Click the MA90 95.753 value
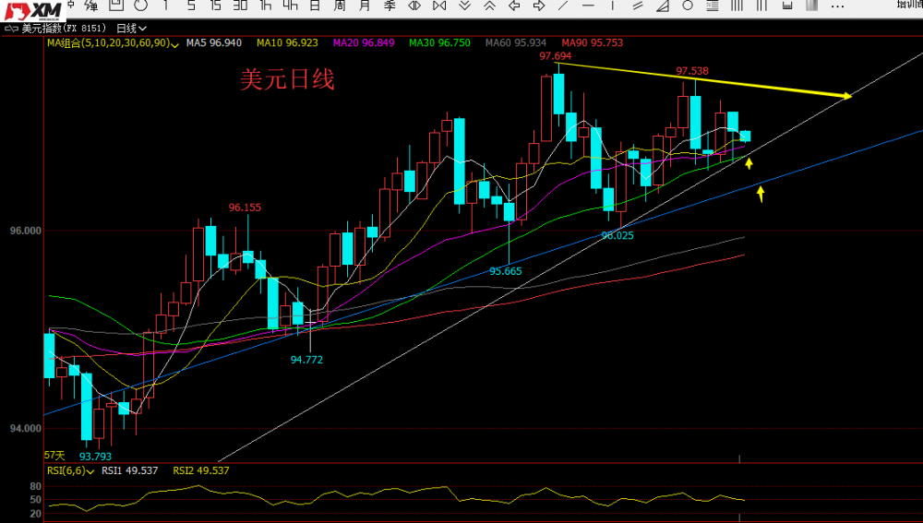This screenshot has width=923, height=523. pos(593,43)
